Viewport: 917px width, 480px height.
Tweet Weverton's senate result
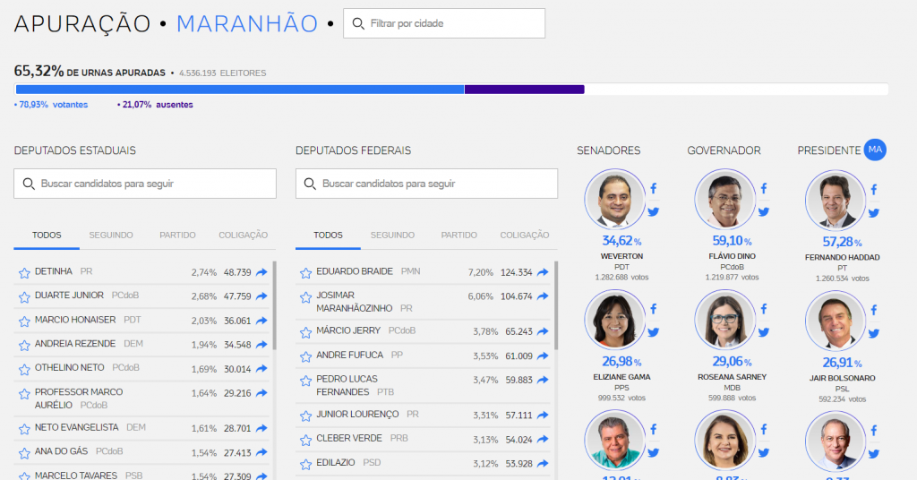pos(653,211)
